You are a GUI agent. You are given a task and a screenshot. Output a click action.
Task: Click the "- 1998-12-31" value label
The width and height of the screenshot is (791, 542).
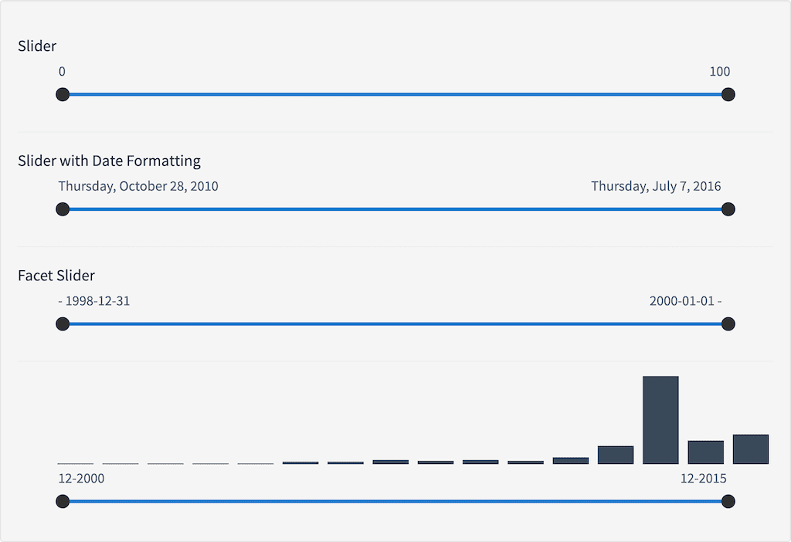point(94,300)
